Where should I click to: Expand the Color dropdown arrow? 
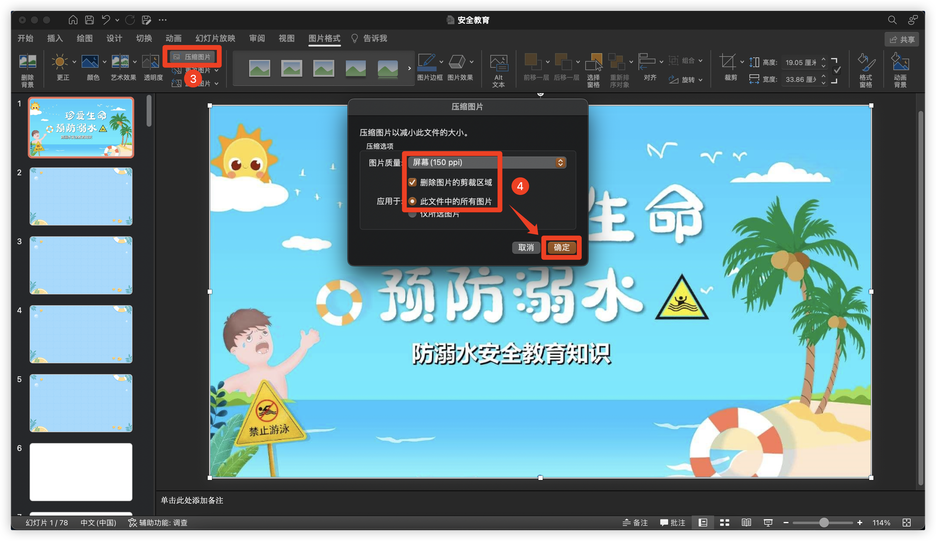coord(104,62)
